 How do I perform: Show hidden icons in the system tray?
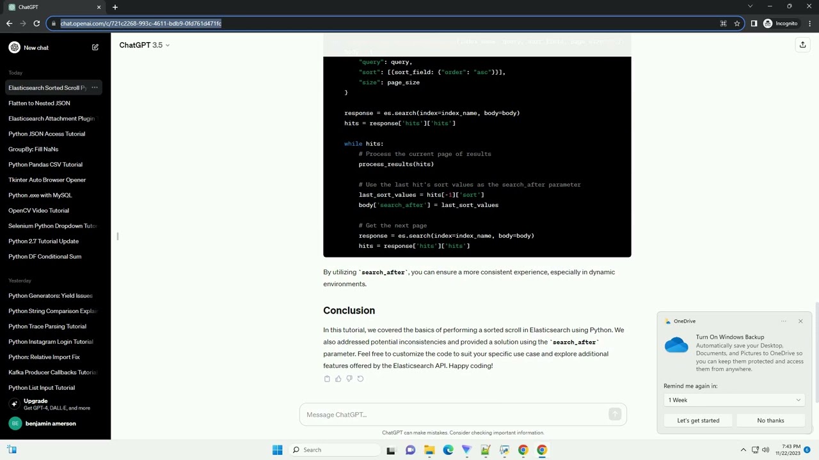click(x=743, y=450)
